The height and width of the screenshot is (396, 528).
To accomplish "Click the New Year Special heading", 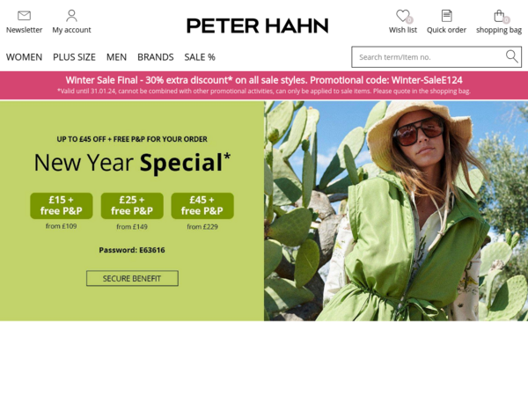I will tap(132, 163).
